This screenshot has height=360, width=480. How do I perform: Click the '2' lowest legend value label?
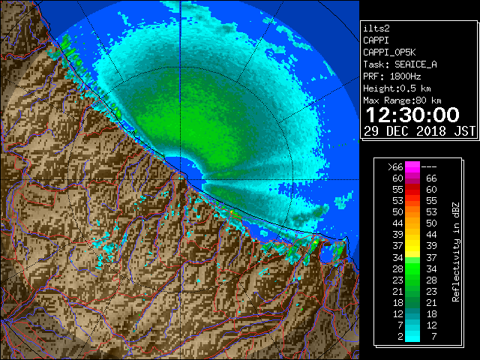click(400, 337)
